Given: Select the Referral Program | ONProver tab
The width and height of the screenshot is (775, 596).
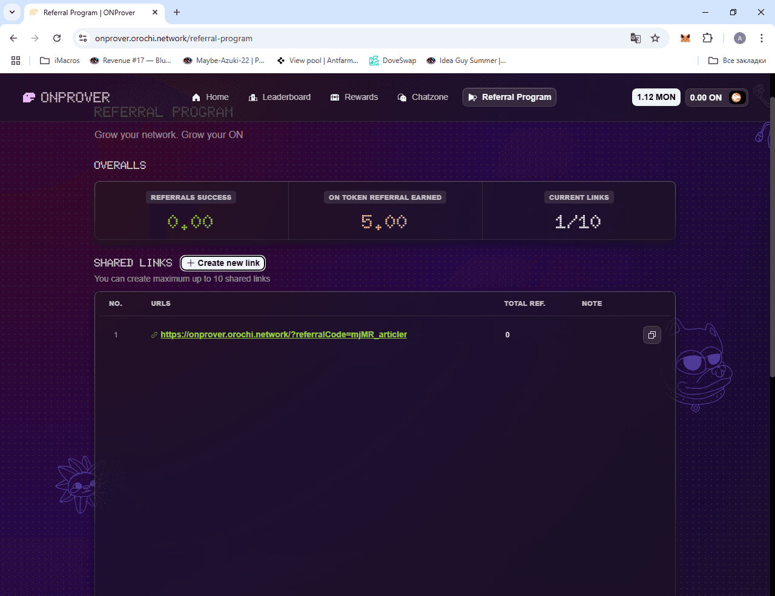Looking at the screenshot, I should pos(94,13).
